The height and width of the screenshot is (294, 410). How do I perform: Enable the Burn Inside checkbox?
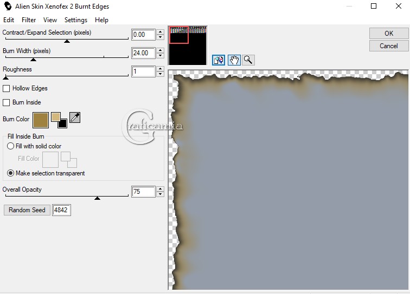click(x=7, y=102)
